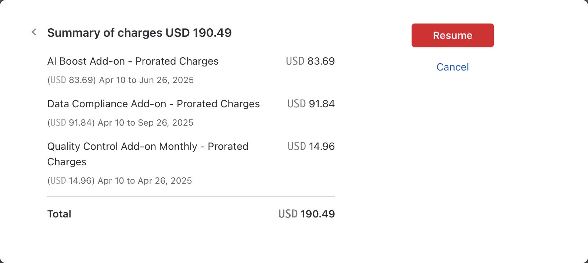Screen dimensions: 588x263
Task: Click the Cancel link
Action: click(x=452, y=67)
